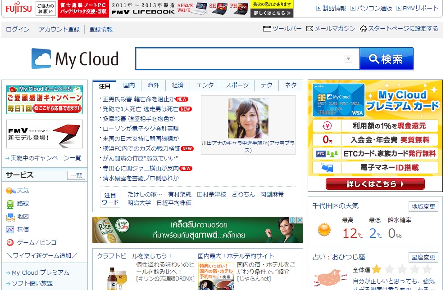
Task: Switch to the 注目 news tab
Action: pos(105,86)
